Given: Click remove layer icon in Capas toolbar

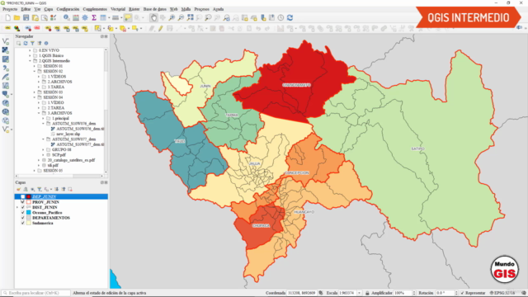Looking at the screenshot, I should click(70, 189).
